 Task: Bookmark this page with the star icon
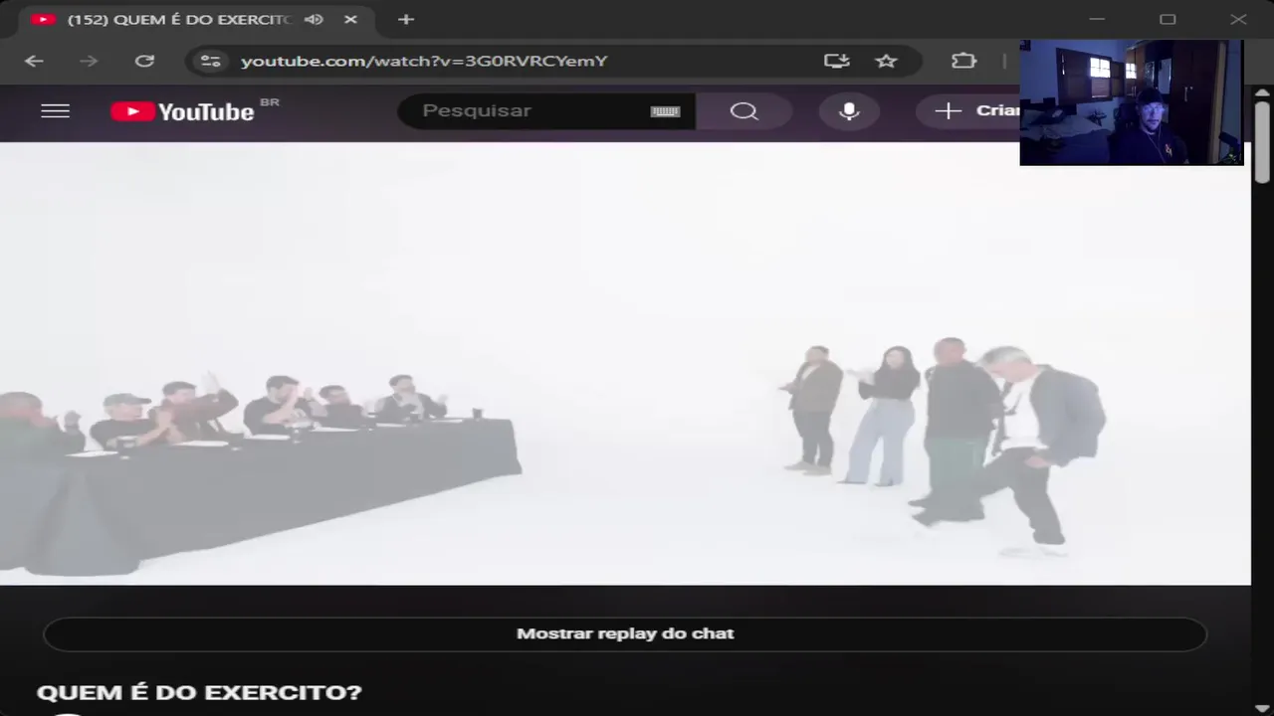[886, 61]
